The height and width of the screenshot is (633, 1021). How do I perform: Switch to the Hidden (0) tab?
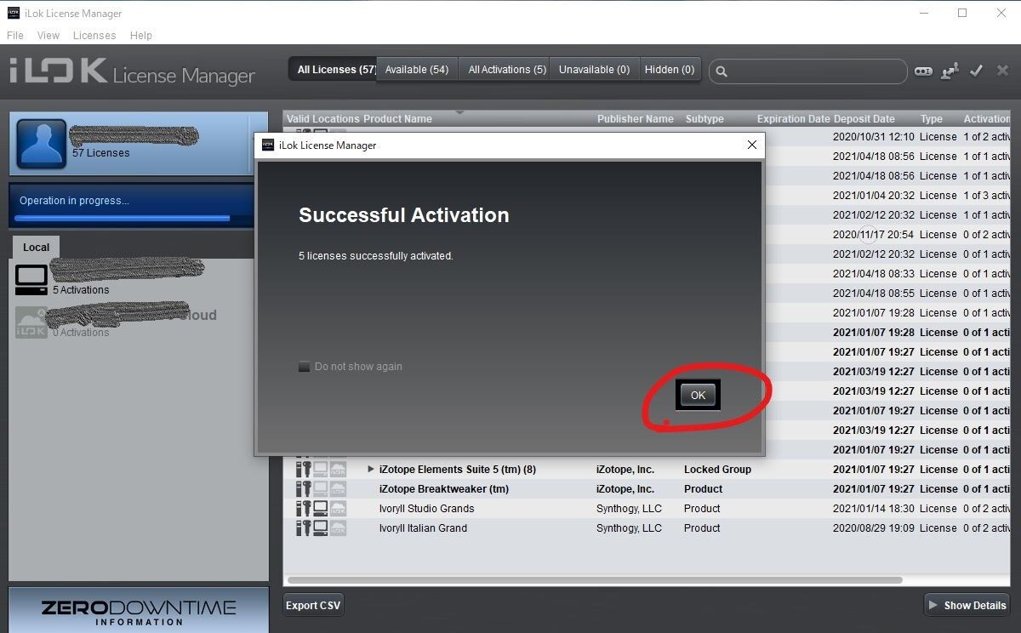(x=670, y=70)
